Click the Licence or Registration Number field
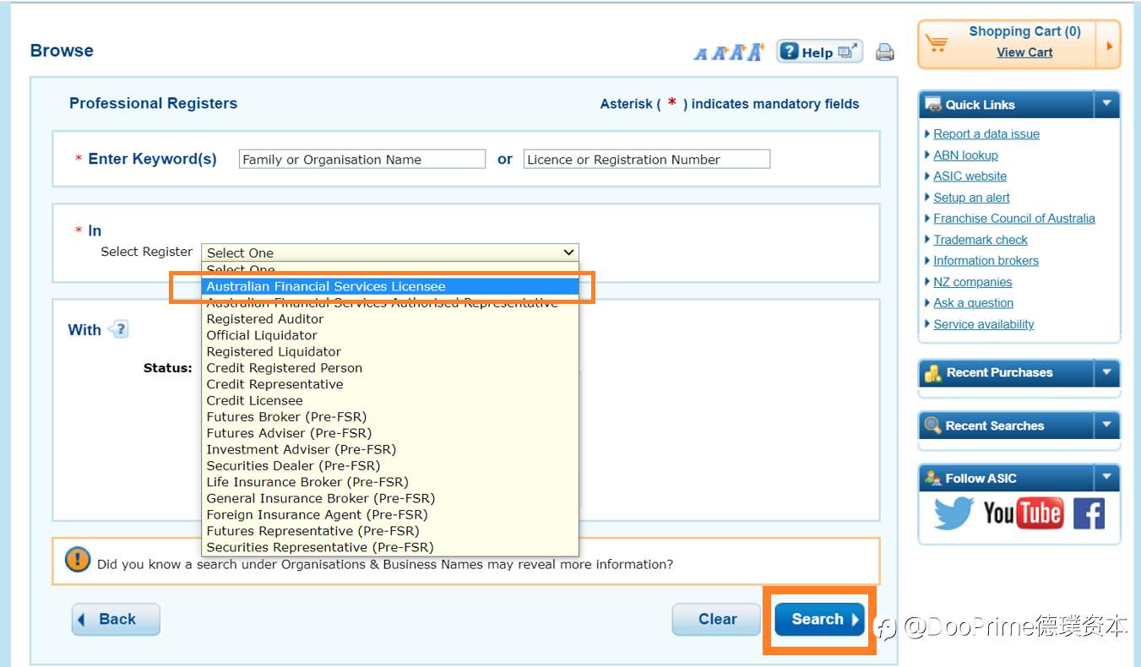The width and height of the screenshot is (1141, 667). (x=647, y=159)
